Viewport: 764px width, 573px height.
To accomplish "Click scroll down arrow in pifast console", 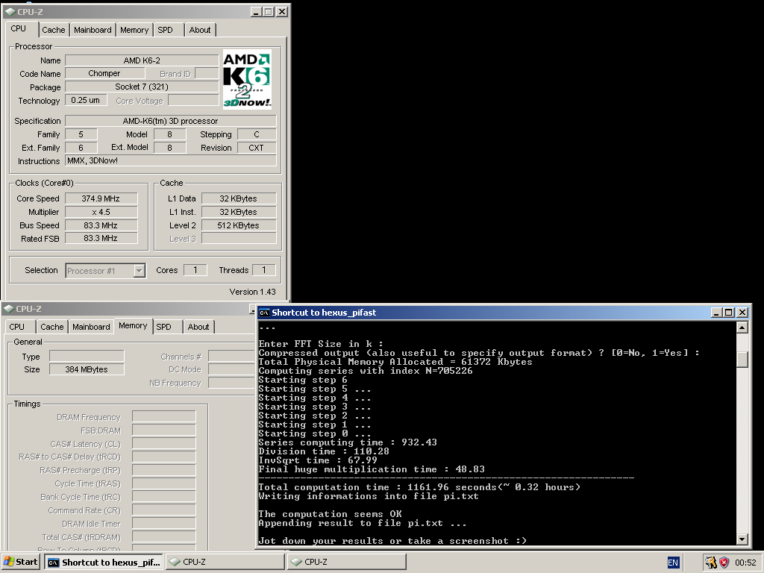I will (x=742, y=539).
